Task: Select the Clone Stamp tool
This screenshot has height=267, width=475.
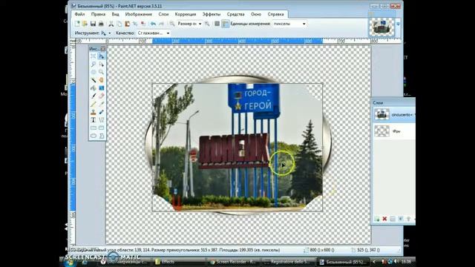Action: [94, 112]
